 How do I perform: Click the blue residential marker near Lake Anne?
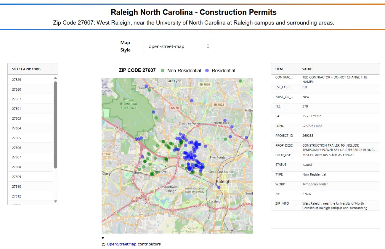(146, 86)
